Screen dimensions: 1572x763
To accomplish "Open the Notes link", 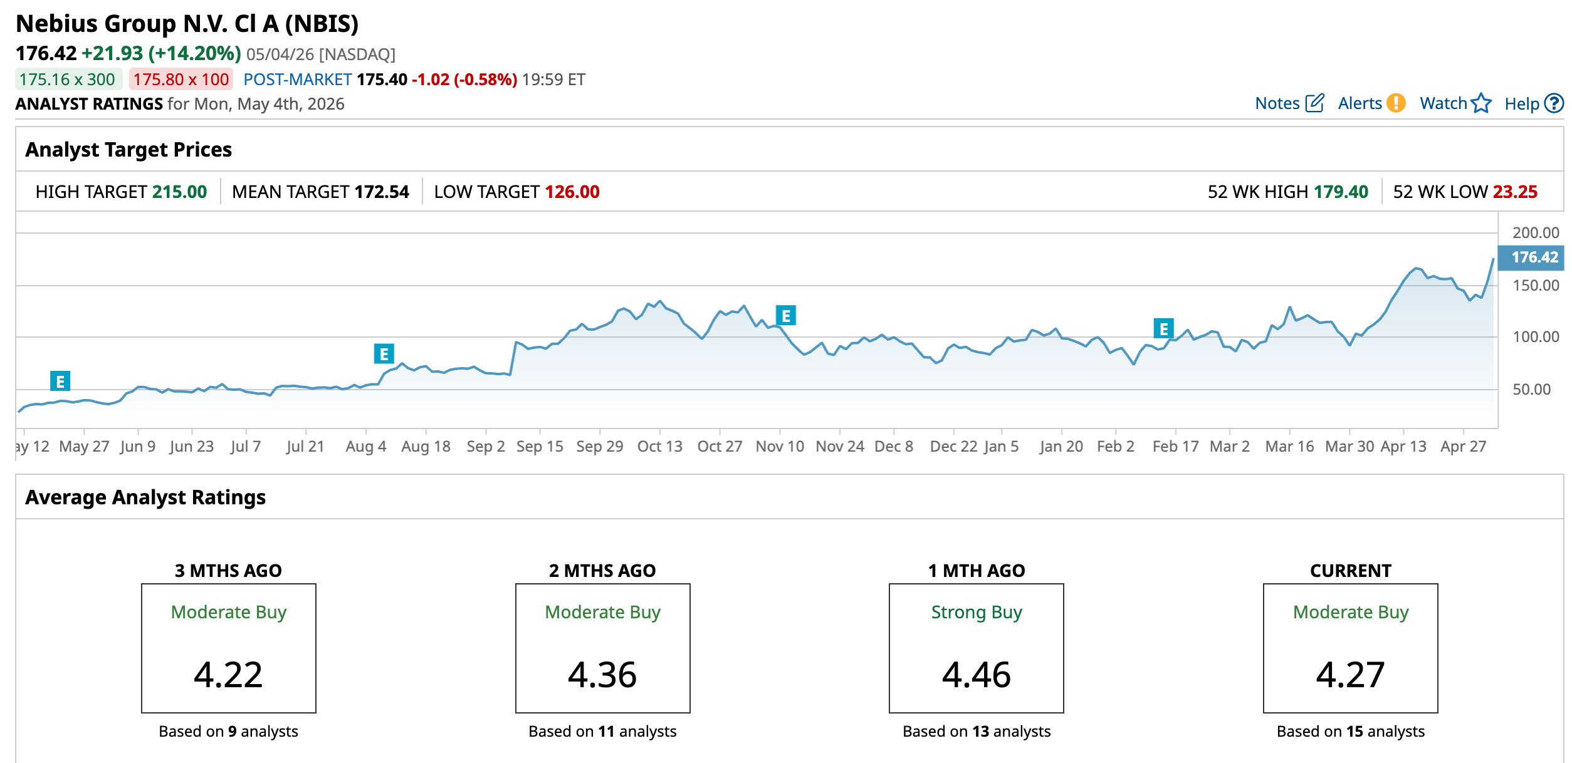I will [1277, 103].
